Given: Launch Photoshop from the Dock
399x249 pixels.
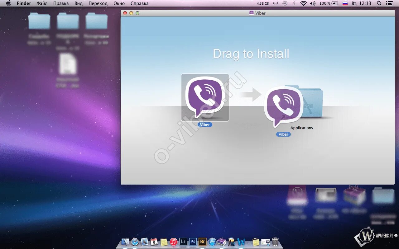Looking at the screenshot, I should coord(193,242).
